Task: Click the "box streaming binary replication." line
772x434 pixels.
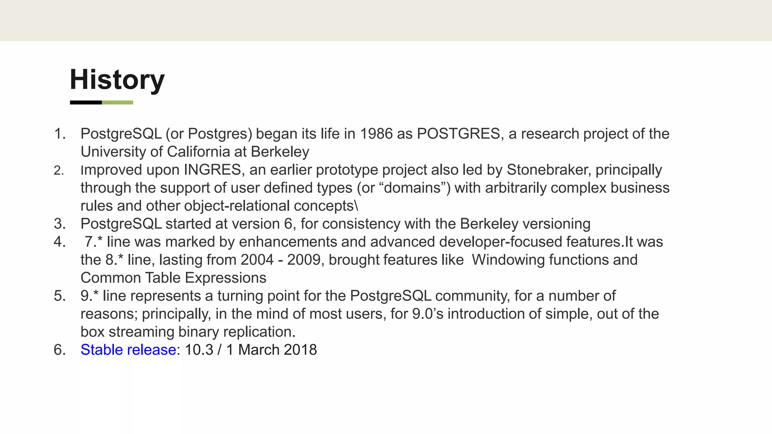Action: 188,332
